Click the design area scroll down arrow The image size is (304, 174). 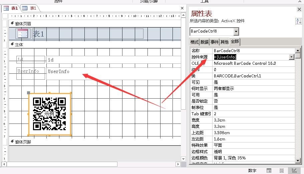tap(184, 159)
